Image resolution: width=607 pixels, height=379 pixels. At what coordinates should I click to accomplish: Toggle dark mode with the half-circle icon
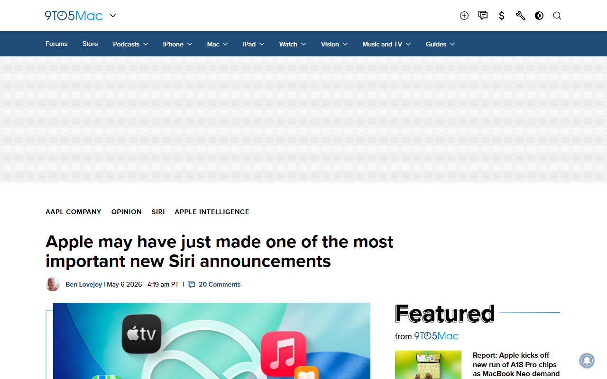pos(539,16)
